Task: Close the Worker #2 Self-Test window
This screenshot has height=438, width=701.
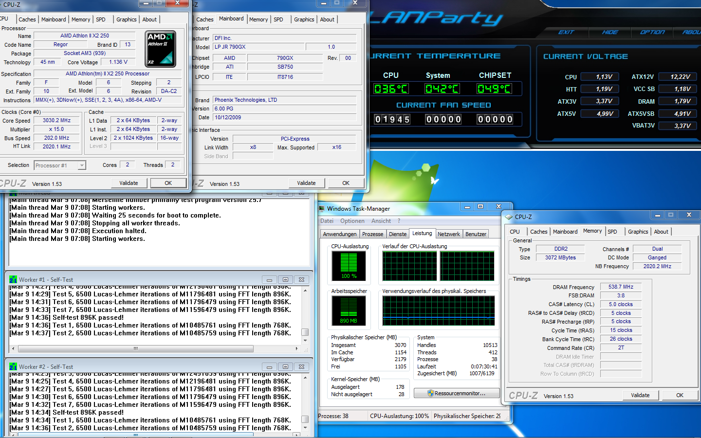Action: (301, 366)
